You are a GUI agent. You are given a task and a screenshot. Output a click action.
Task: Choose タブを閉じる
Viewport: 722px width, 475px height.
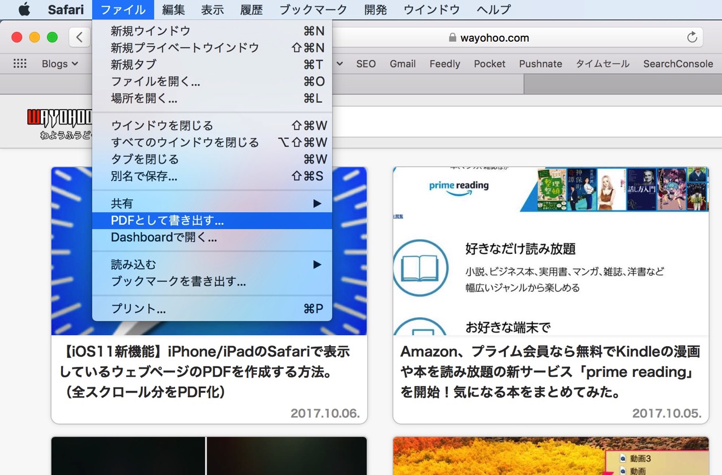point(212,159)
